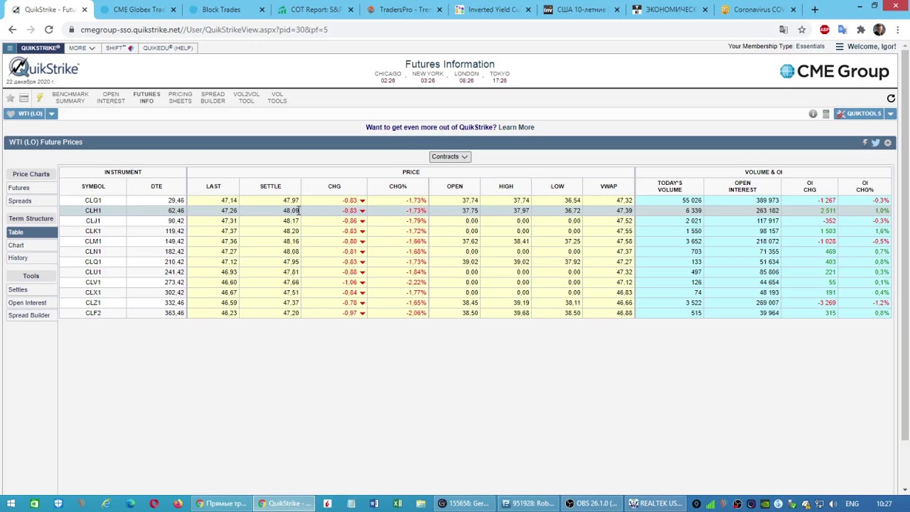Expand the MORE dropdown
This screenshot has width=910, height=512.
82,48
